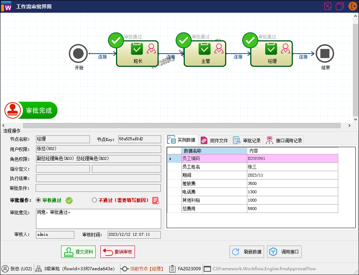Click the pink screenshot icon in title bar
Viewport: 359px width, 275px height.
(x=327, y=6)
